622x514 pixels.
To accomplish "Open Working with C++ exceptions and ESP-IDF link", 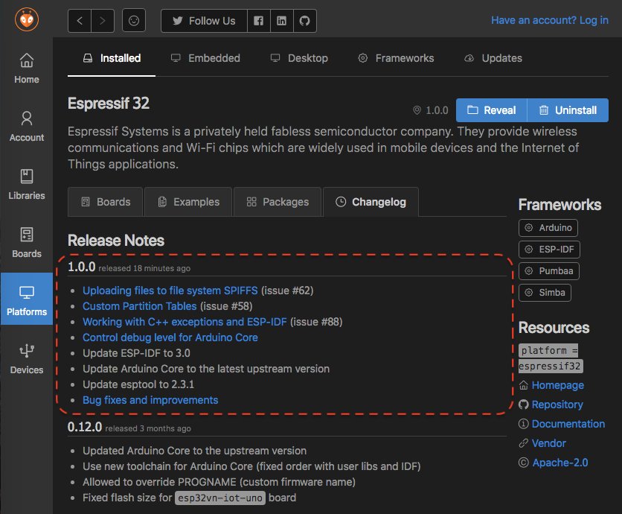I will click(185, 322).
